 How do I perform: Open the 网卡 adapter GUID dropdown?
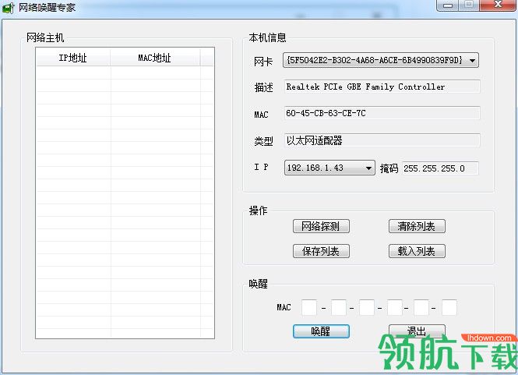pos(381,60)
